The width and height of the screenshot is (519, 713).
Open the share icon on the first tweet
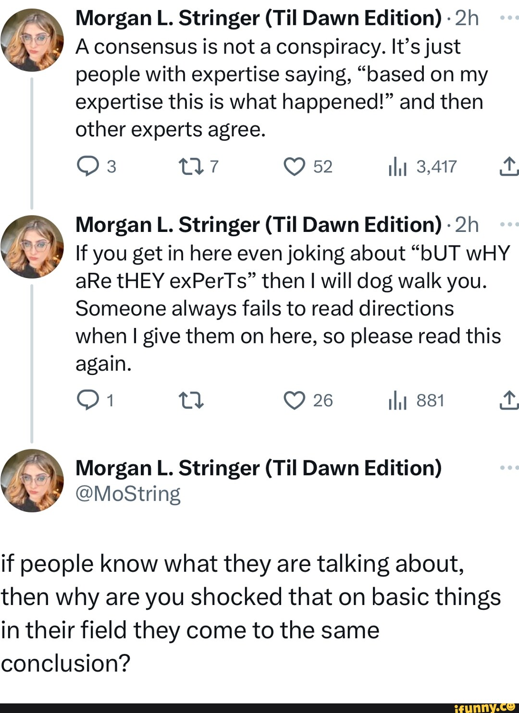coord(510,166)
